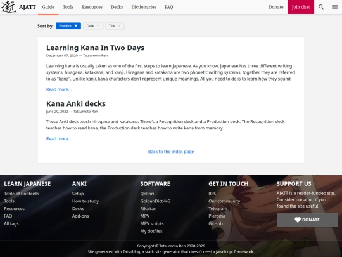Open All tags in the footer
The image size is (342, 257).
pos(11,223)
